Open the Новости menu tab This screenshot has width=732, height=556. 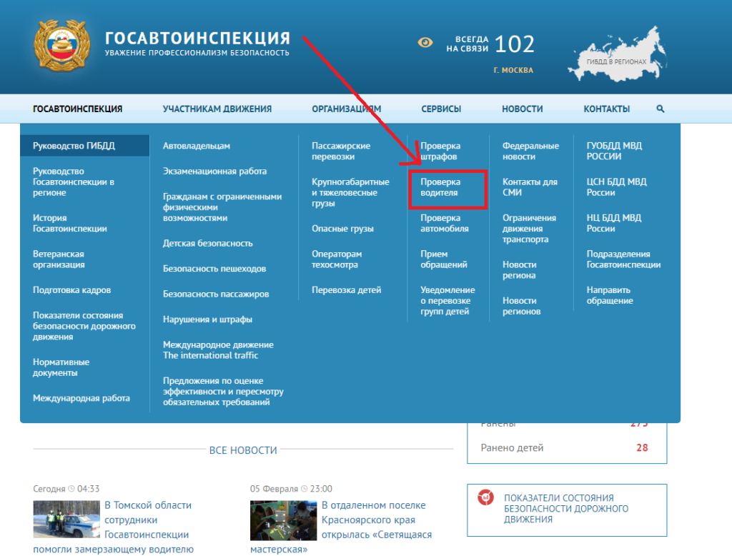coord(522,109)
